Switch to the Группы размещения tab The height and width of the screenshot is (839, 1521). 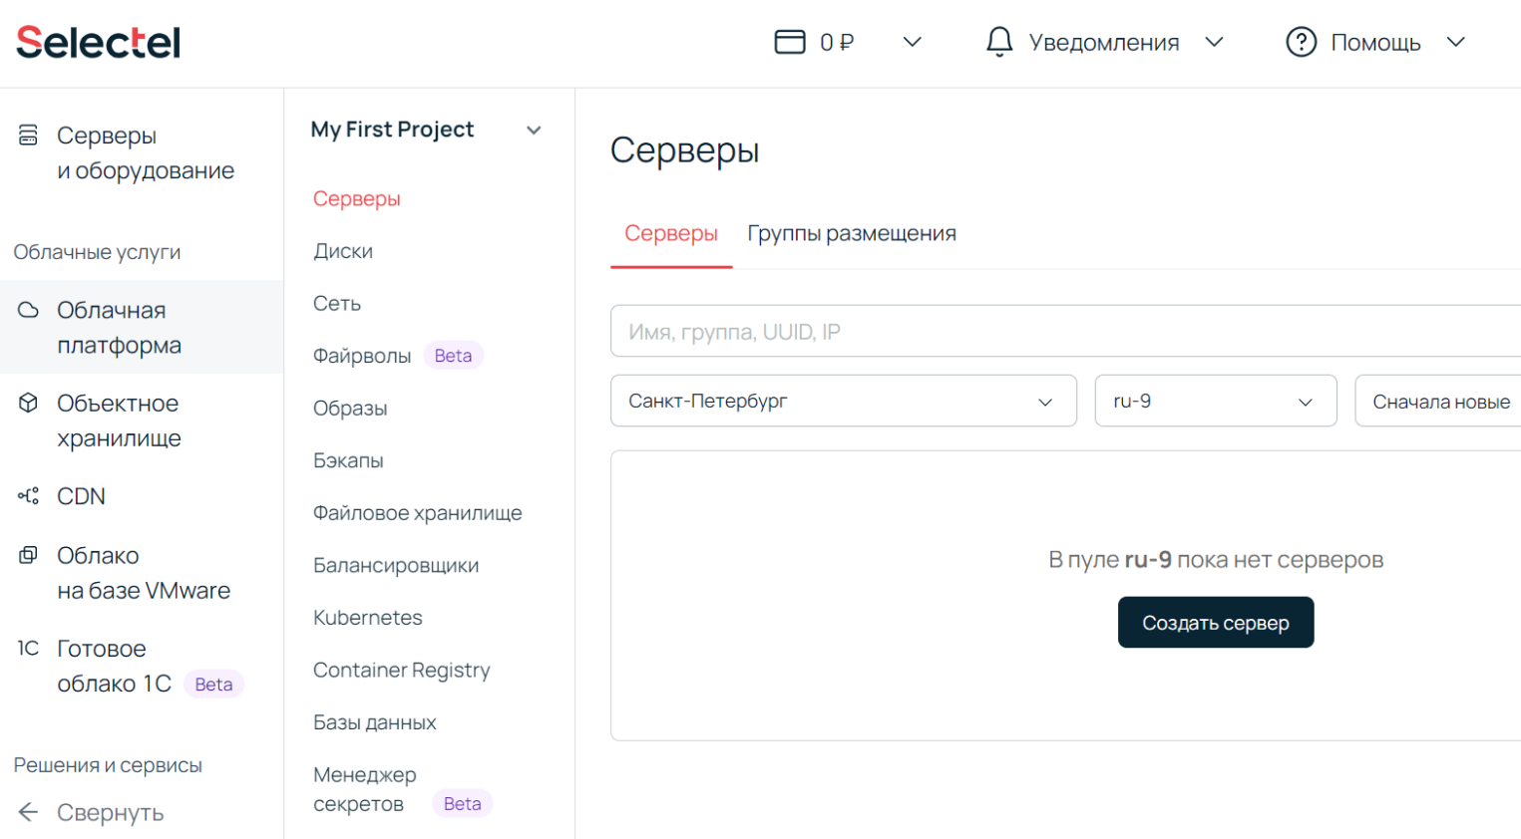(x=852, y=233)
